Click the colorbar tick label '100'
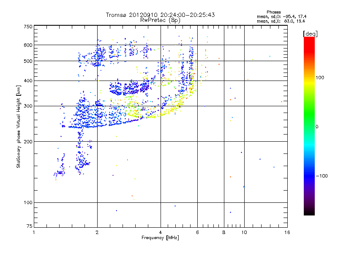The height and width of the screenshot is (253, 338). [320, 78]
